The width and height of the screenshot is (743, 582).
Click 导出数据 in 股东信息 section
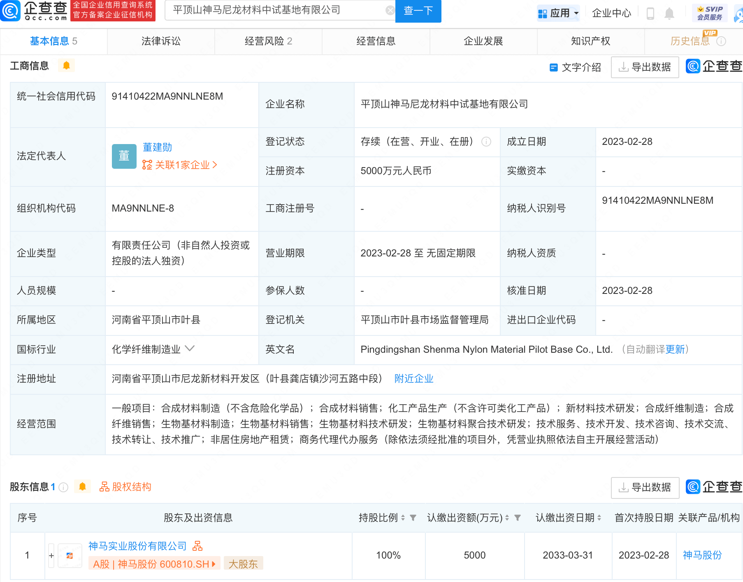[645, 487]
